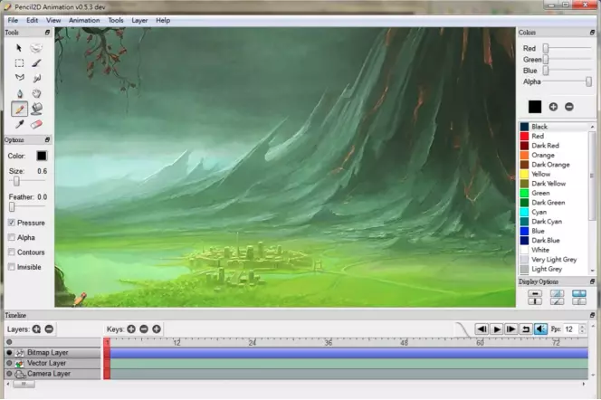The height and width of the screenshot is (400, 601).
Task: Add a new layer with plus icon
Action: tap(36, 329)
